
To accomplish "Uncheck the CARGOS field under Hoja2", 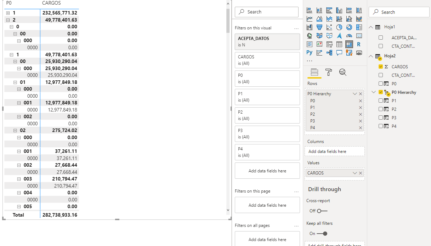I will [x=381, y=67].
